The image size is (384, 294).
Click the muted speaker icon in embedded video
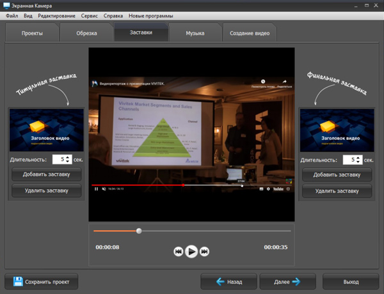104,189
